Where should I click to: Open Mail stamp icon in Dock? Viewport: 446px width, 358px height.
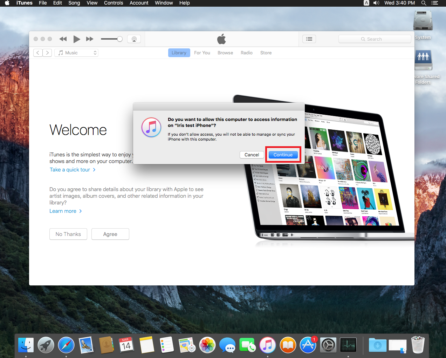(86, 345)
